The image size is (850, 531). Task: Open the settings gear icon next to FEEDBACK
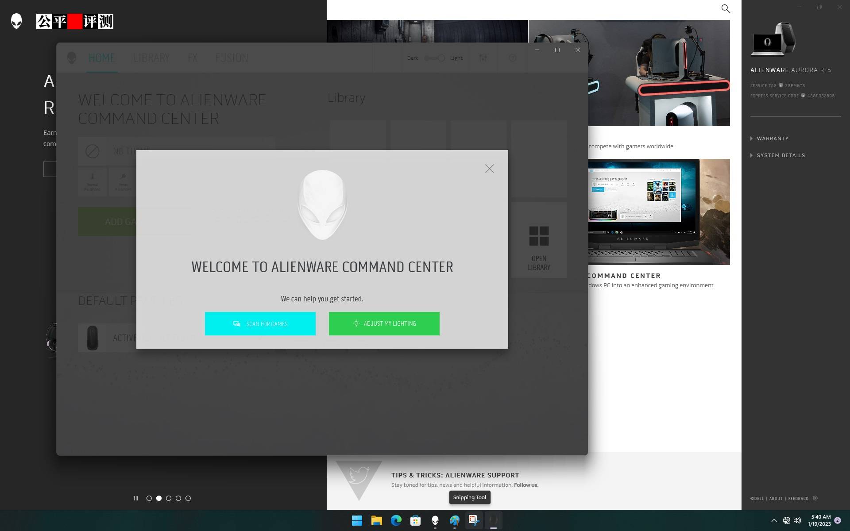click(816, 498)
